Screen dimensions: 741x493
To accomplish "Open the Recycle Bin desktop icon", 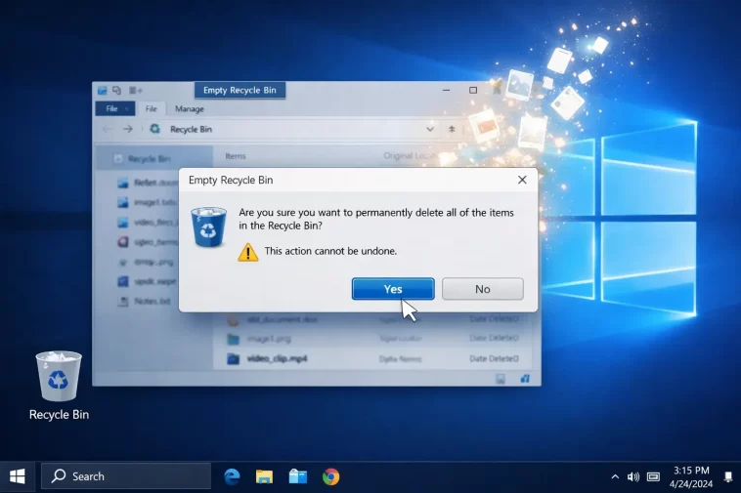I will 59,385.
